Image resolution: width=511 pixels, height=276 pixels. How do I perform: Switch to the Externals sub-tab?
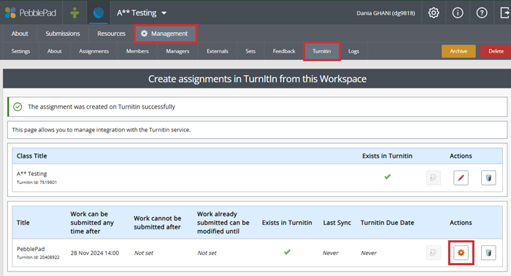(218, 51)
